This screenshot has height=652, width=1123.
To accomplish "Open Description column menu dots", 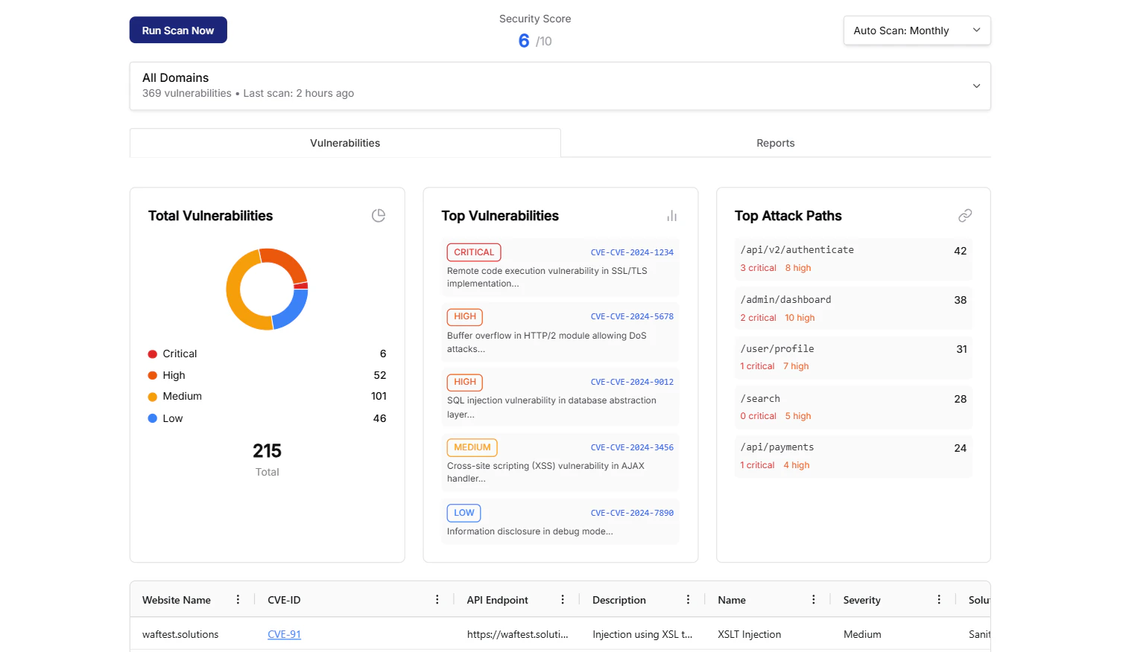I will [x=688, y=600].
